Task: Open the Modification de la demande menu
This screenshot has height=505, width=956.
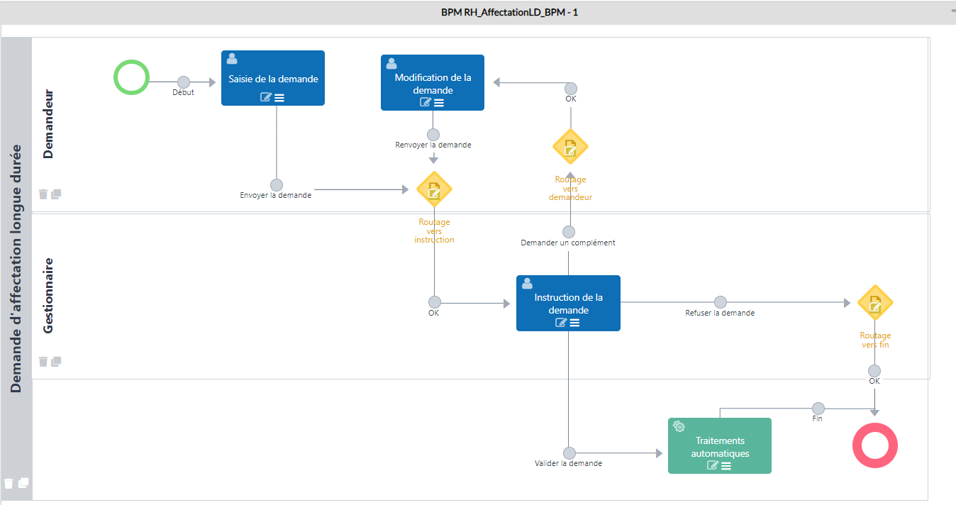Action: click(x=439, y=102)
